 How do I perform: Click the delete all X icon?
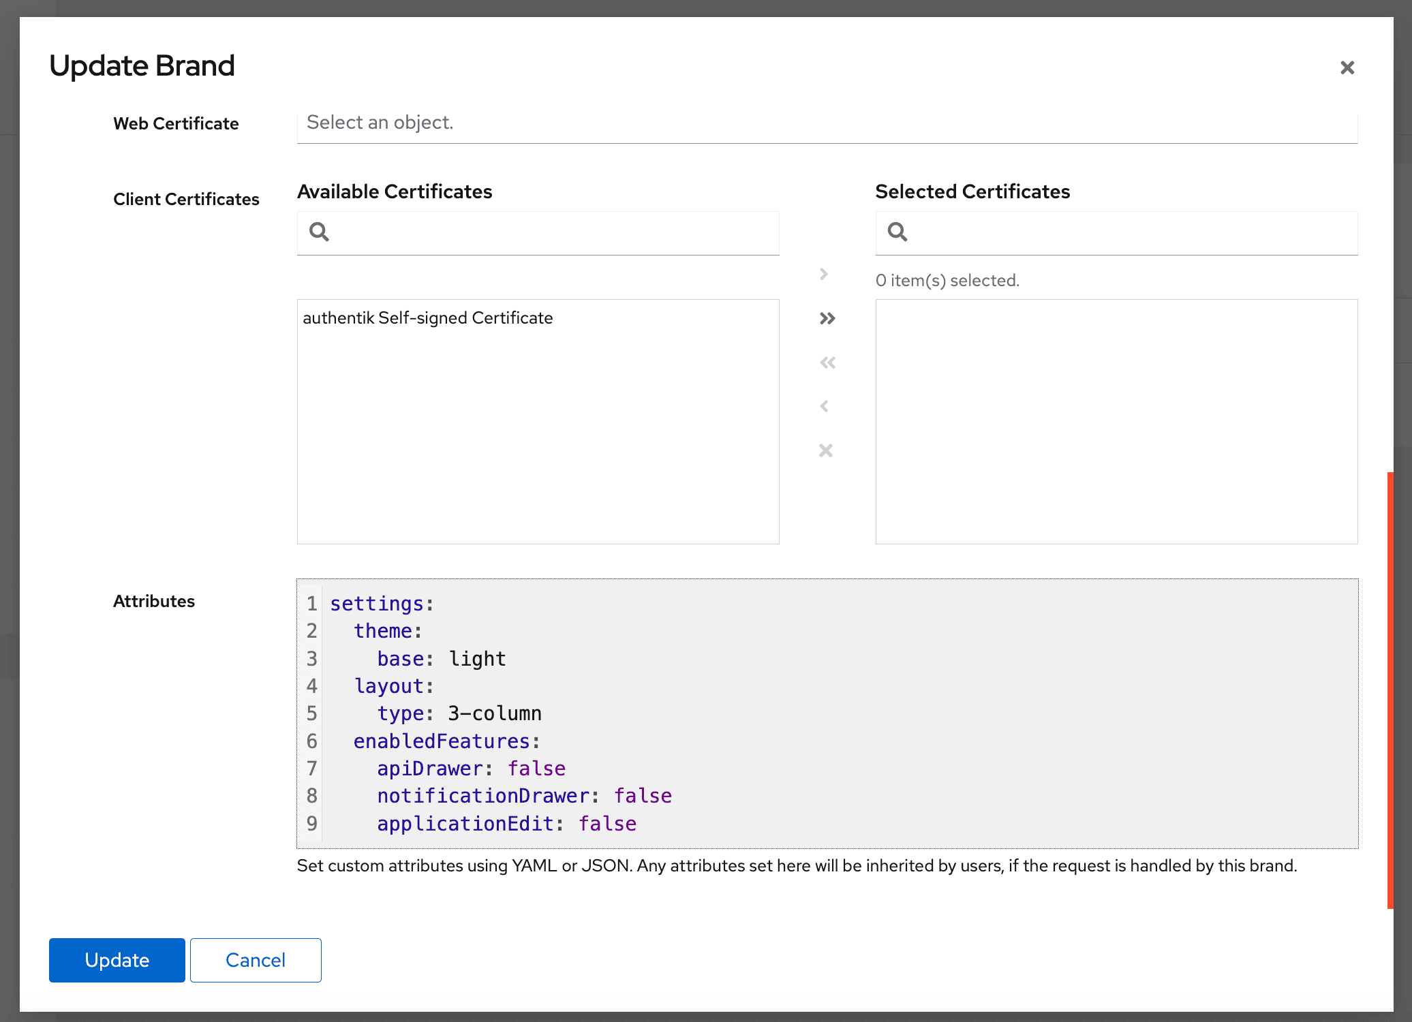[x=825, y=450]
